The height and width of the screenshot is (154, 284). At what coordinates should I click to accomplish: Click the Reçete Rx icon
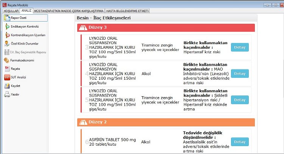pyautogui.click(x=7, y=69)
